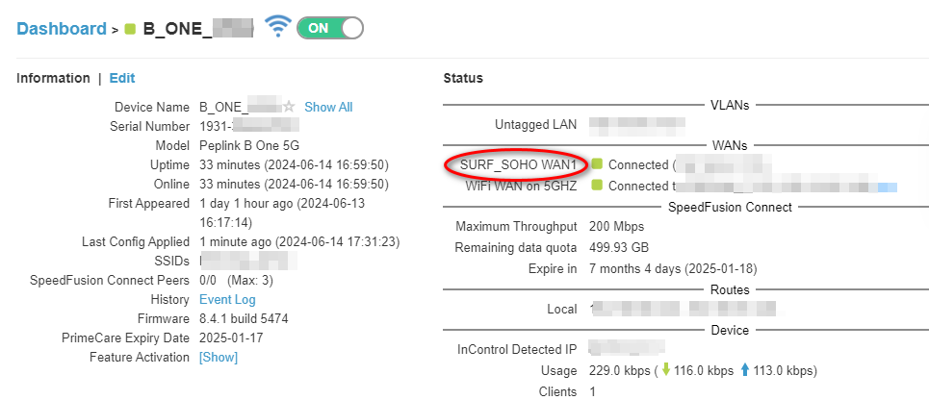Open the Dashboard breadcrumb link
This screenshot has height=400, width=929.
[62, 29]
